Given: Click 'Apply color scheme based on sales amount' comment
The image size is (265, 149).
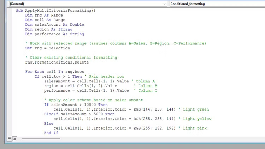Looking at the screenshot, I should coord(94,100).
